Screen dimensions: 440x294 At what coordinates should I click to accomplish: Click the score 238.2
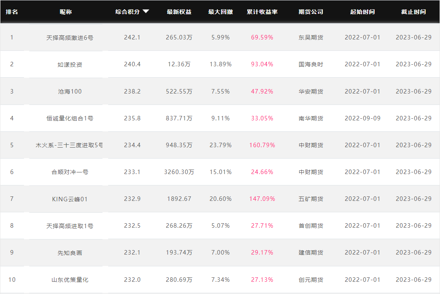132,91
